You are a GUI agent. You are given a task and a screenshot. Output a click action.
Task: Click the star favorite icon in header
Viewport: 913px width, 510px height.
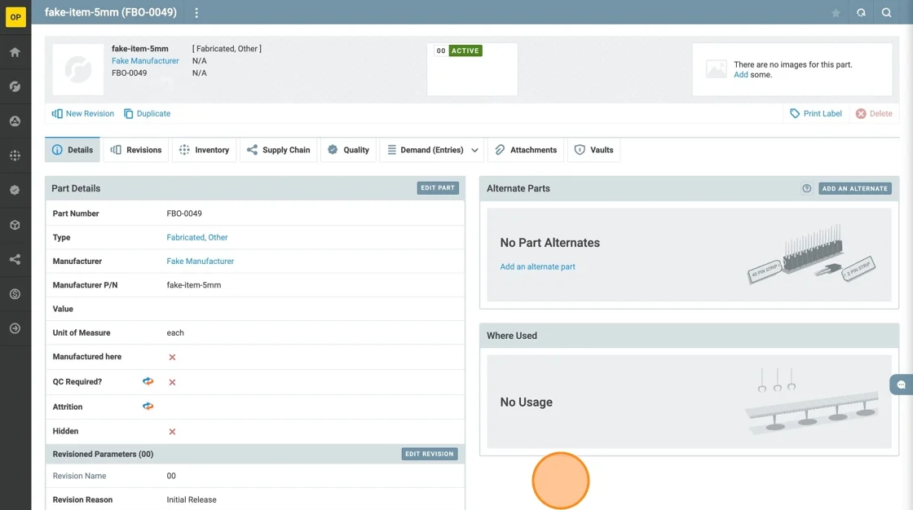point(836,13)
